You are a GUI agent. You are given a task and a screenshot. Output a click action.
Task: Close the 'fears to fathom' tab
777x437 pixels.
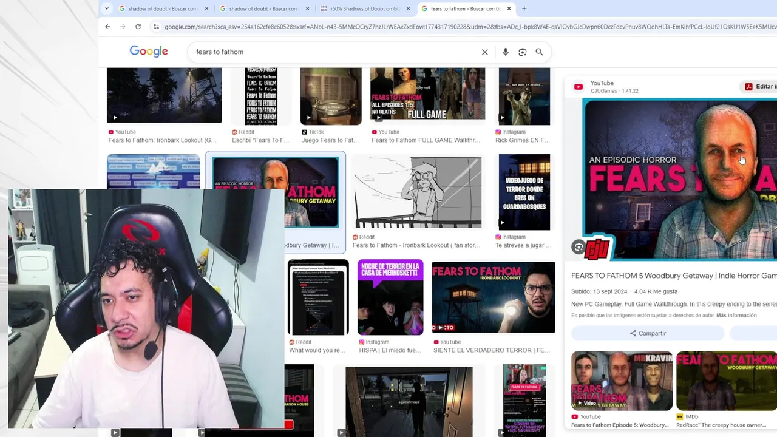(509, 8)
